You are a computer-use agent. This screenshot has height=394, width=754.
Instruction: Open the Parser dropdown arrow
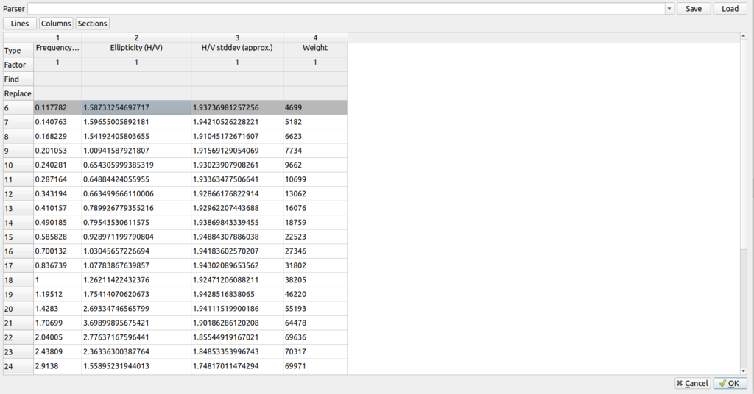[x=669, y=9]
